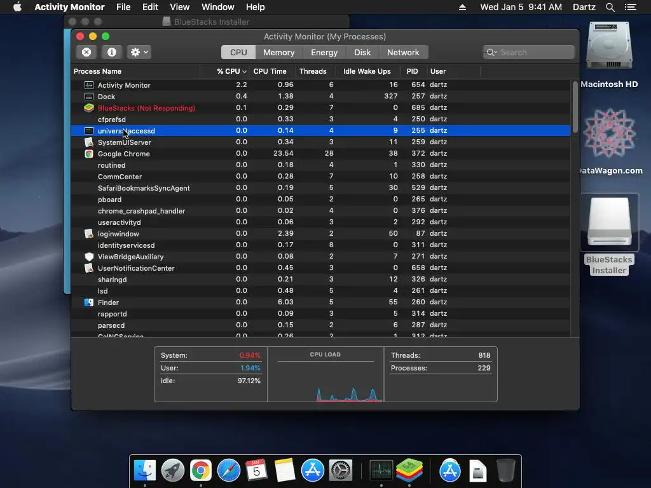Select the BlueStacks process icon

click(89, 108)
